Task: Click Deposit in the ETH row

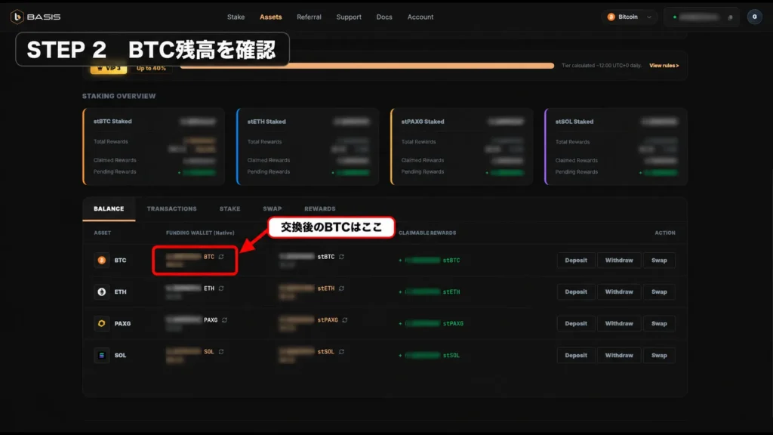Action: 576,292
